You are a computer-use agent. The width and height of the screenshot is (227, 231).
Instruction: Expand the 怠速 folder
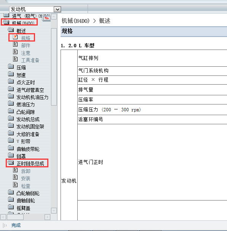(11, 74)
